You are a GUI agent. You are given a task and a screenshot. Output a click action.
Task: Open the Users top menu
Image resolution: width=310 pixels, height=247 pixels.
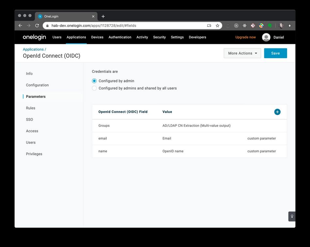pos(57,37)
